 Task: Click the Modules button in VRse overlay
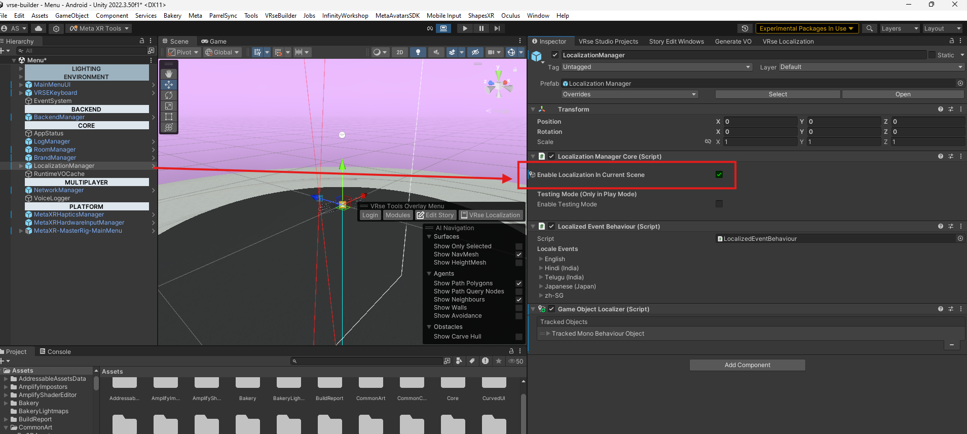pos(398,215)
